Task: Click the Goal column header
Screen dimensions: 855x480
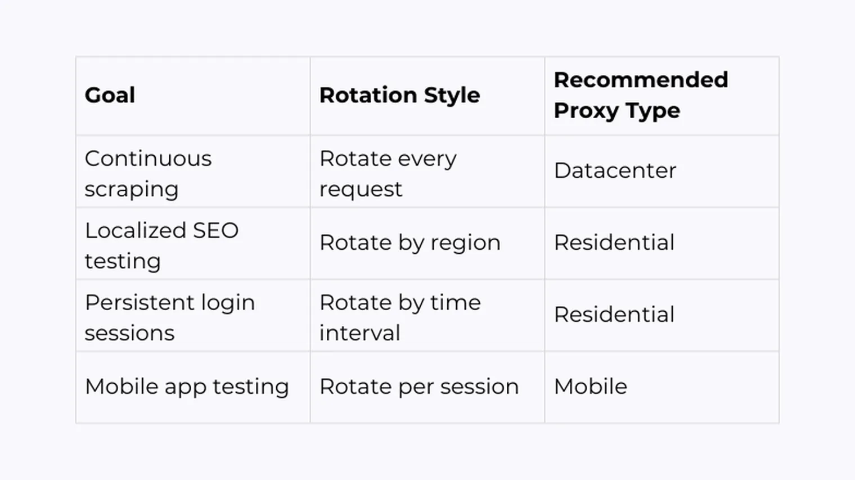Action: coord(193,96)
